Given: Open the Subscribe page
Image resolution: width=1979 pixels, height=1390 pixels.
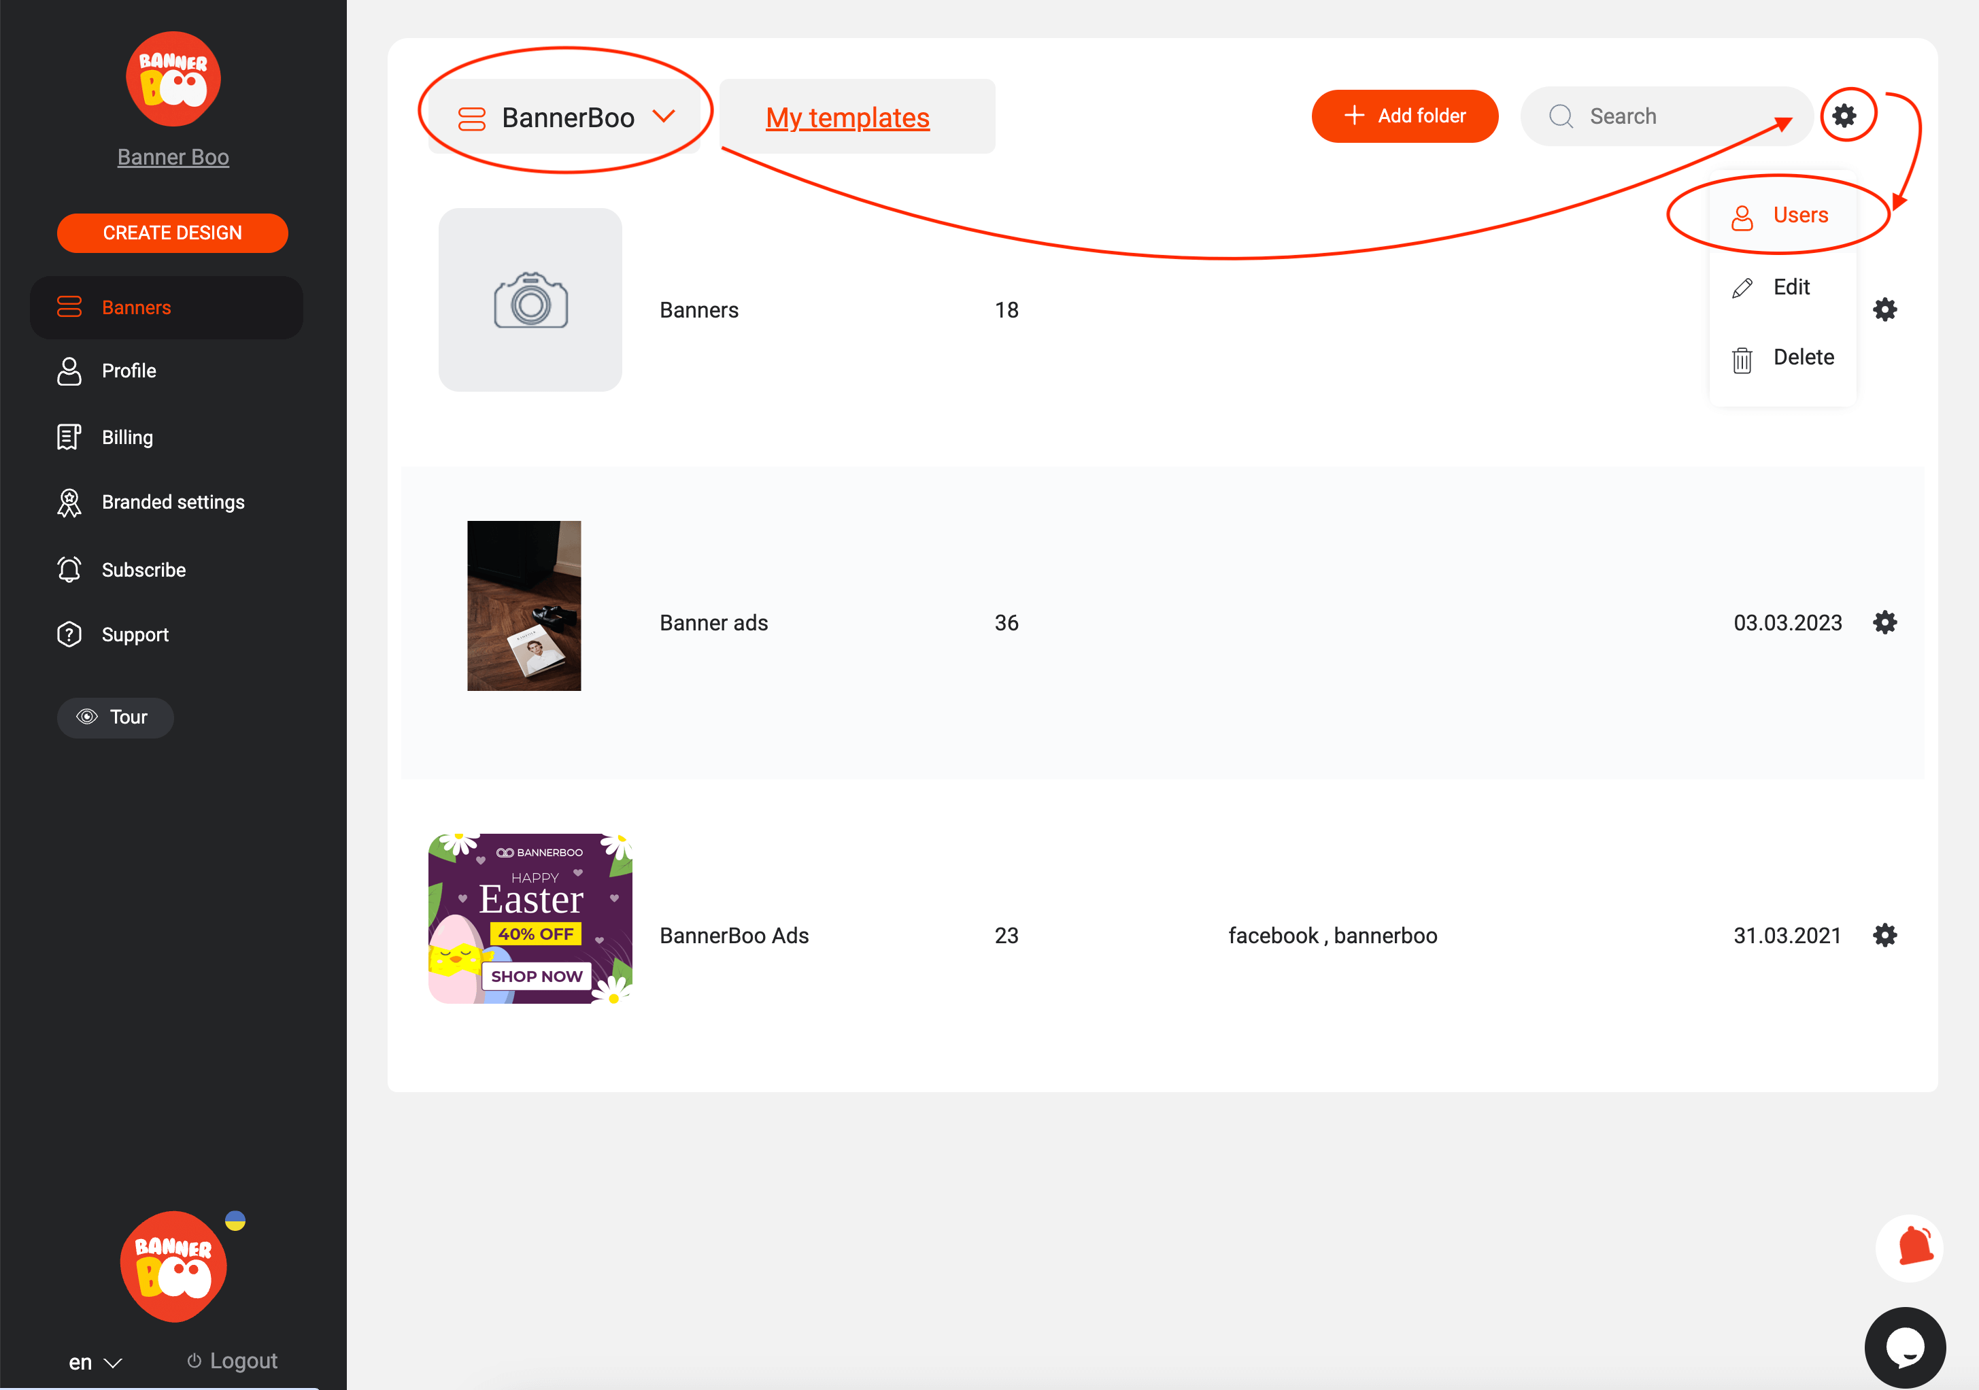Looking at the screenshot, I should coord(144,570).
